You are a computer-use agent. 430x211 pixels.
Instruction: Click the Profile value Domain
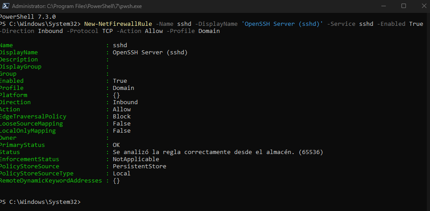tap(124, 88)
